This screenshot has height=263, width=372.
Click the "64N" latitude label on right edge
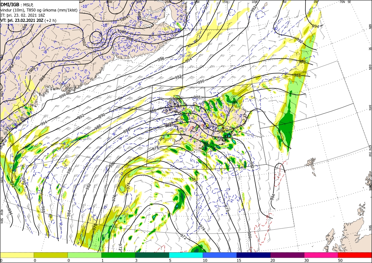click(370, 108)
